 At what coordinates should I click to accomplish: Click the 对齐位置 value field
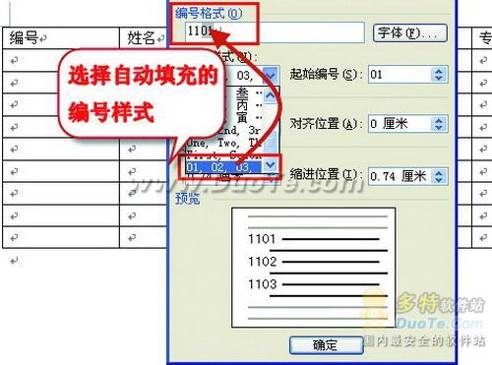pos(400,124)
